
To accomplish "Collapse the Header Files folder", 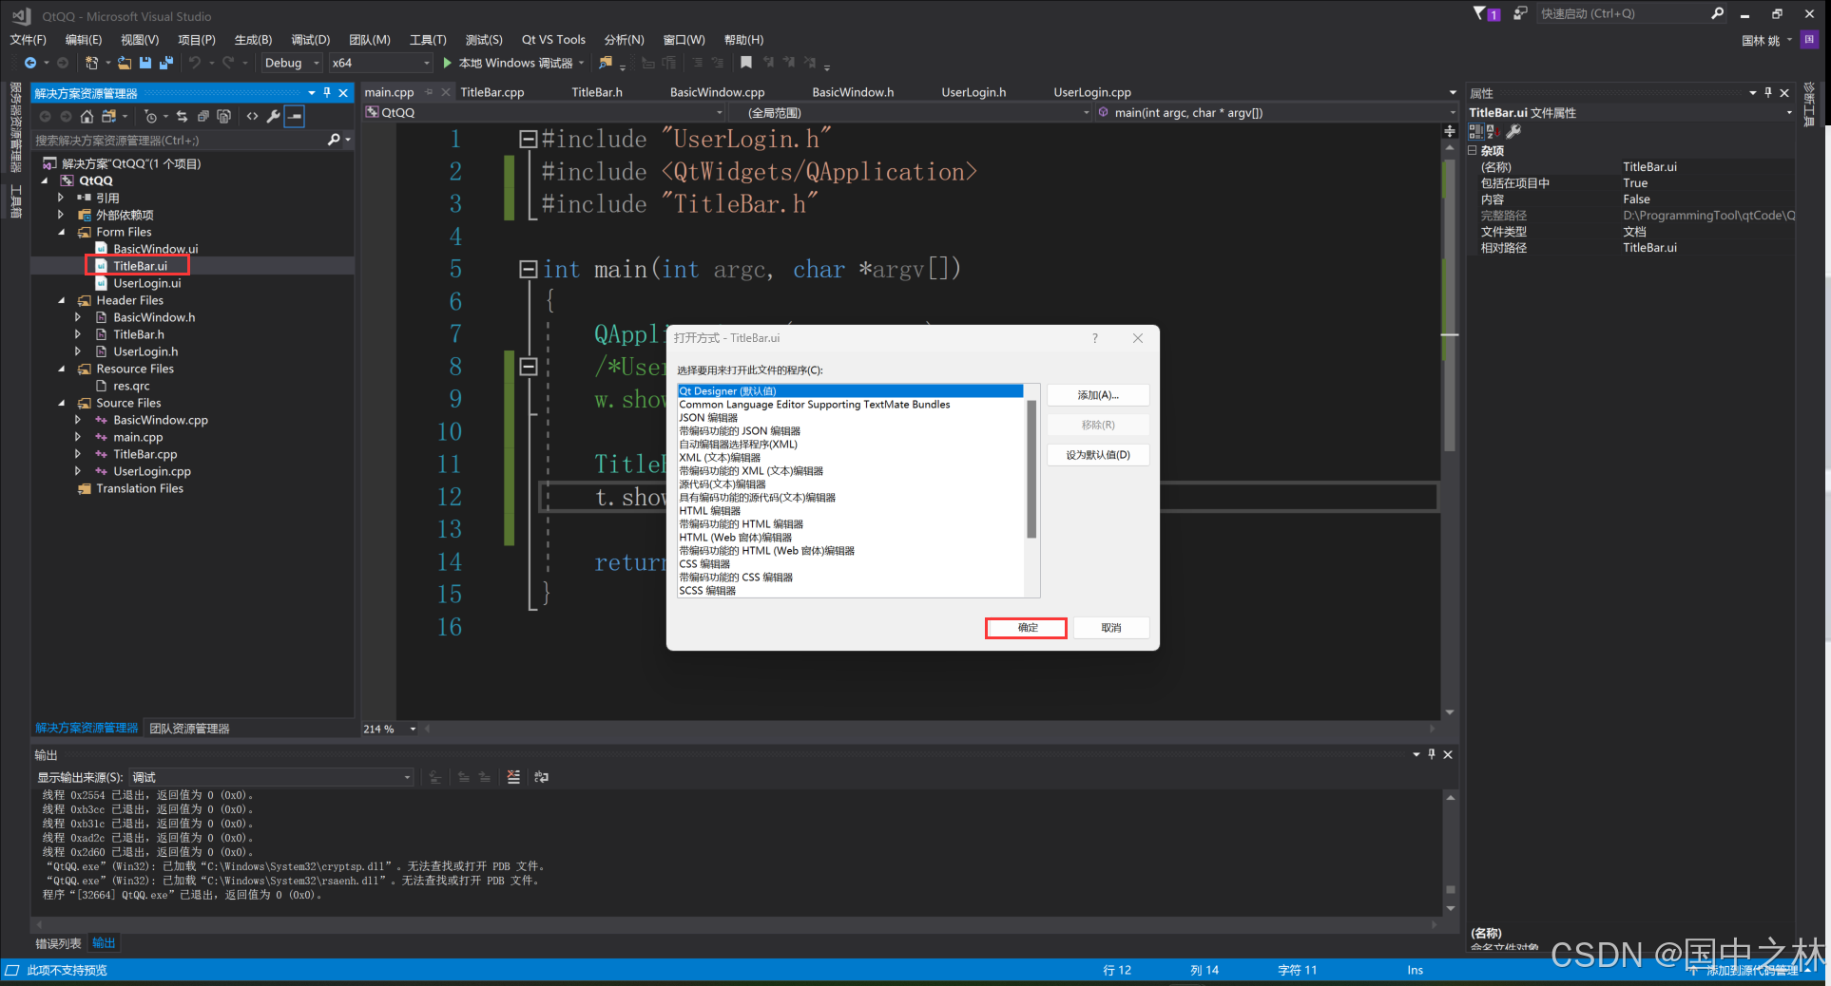I will point(62,300).
